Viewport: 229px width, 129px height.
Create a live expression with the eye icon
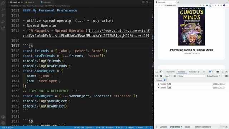(175, 76)
